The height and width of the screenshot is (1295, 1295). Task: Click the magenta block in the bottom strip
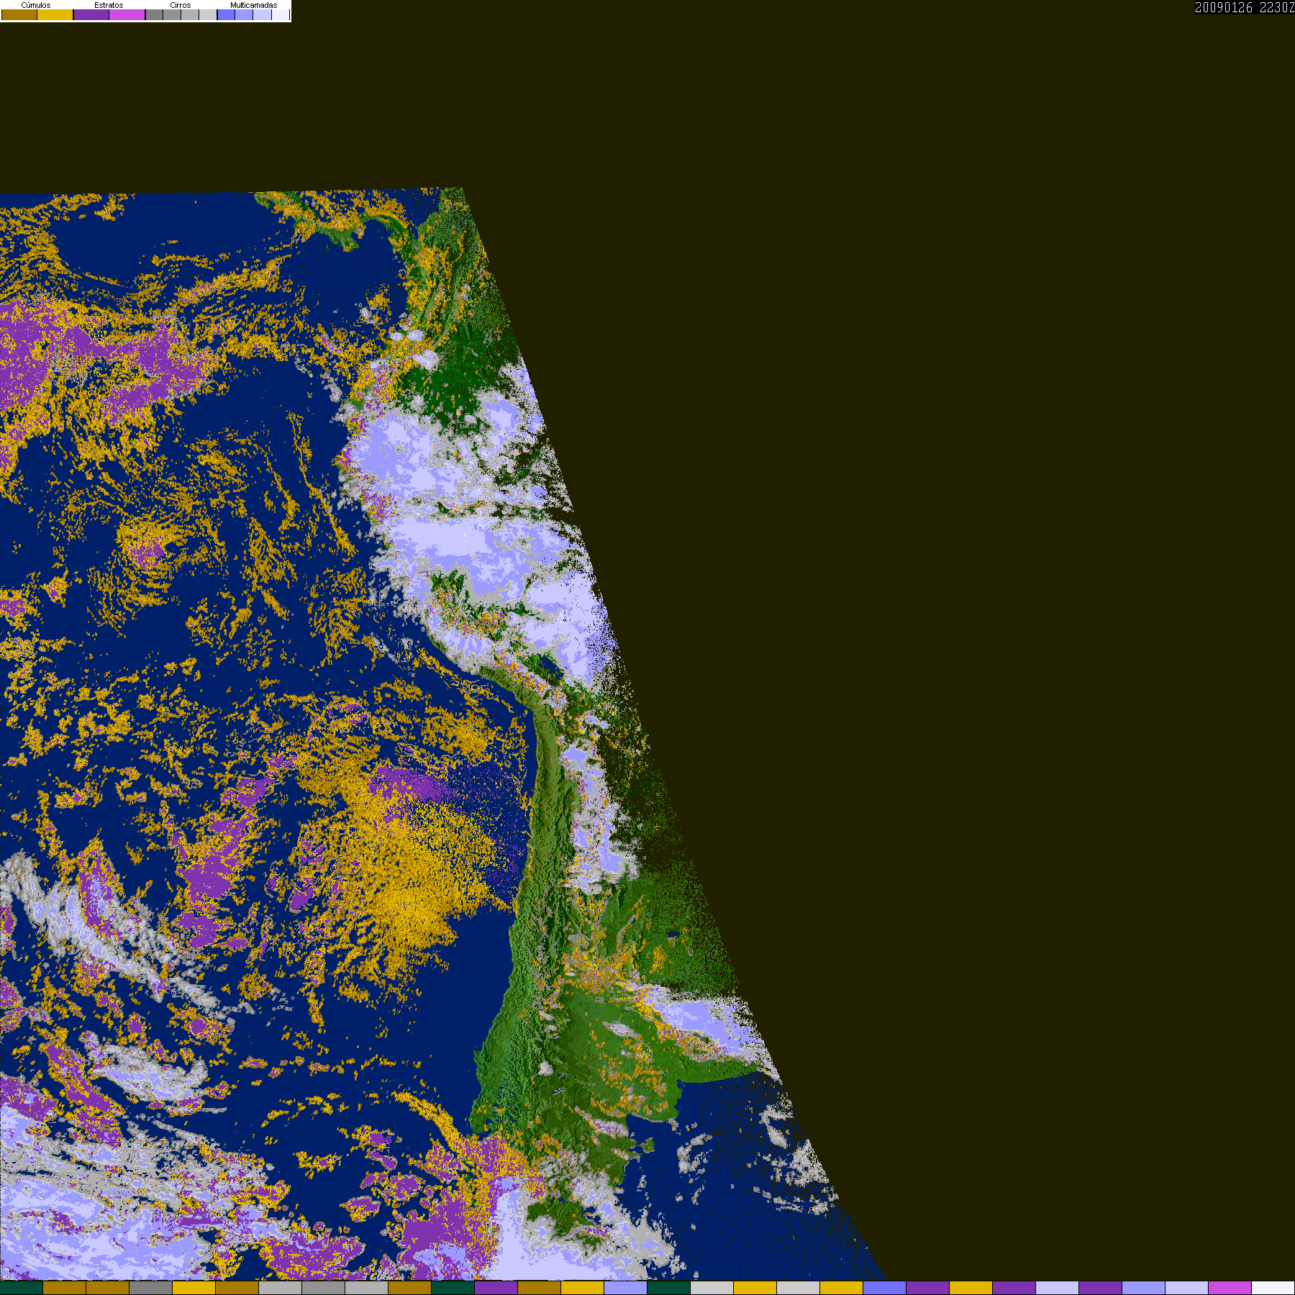[1230, 1288]
